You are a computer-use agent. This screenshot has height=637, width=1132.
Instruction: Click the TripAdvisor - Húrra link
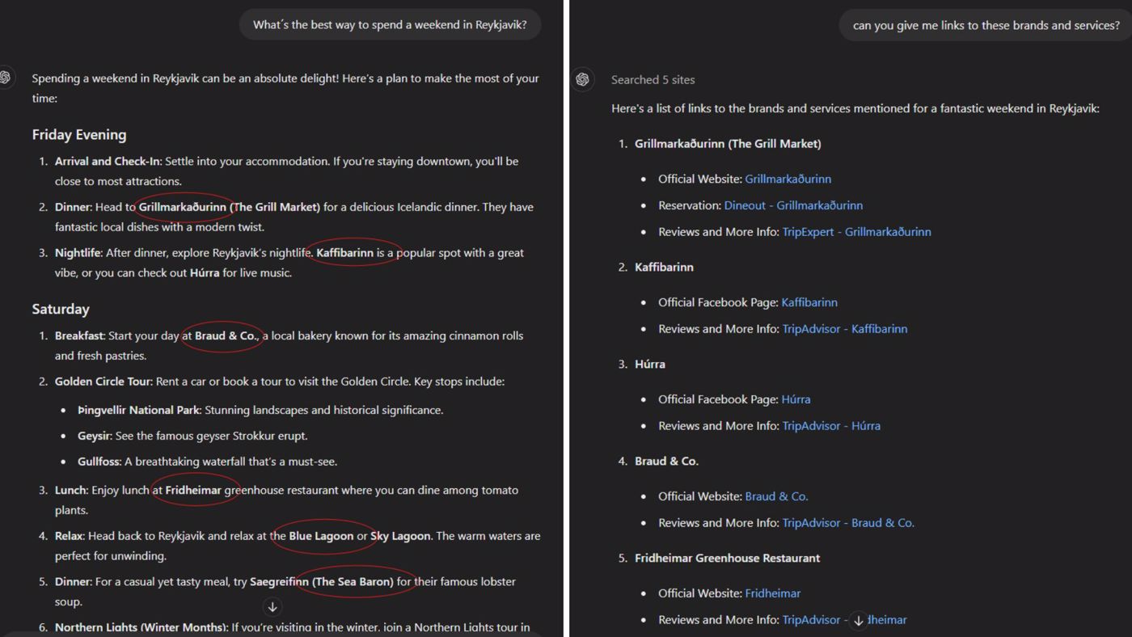click(830, 426)
